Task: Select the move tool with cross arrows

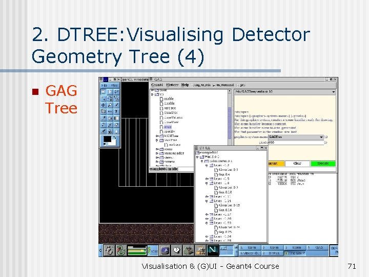Action: coord(104,105)
